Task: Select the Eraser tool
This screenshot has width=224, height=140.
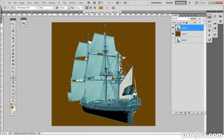Action: point(13,60)
